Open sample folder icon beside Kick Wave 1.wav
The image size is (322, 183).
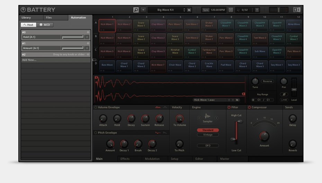pos(238,100)
